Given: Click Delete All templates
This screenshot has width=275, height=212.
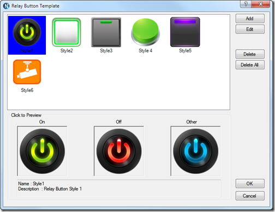Looking at the screenshot, I should [250, 65].
